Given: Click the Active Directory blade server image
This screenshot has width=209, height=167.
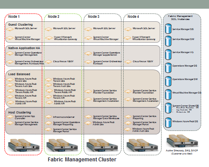Looking at the screenshot, I should (182, 141).
